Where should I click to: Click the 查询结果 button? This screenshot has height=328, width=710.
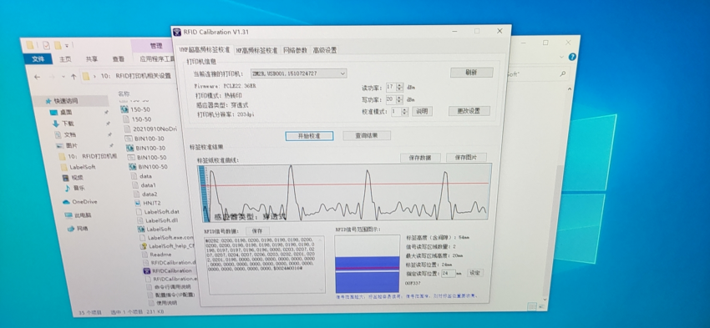(367, 135)
